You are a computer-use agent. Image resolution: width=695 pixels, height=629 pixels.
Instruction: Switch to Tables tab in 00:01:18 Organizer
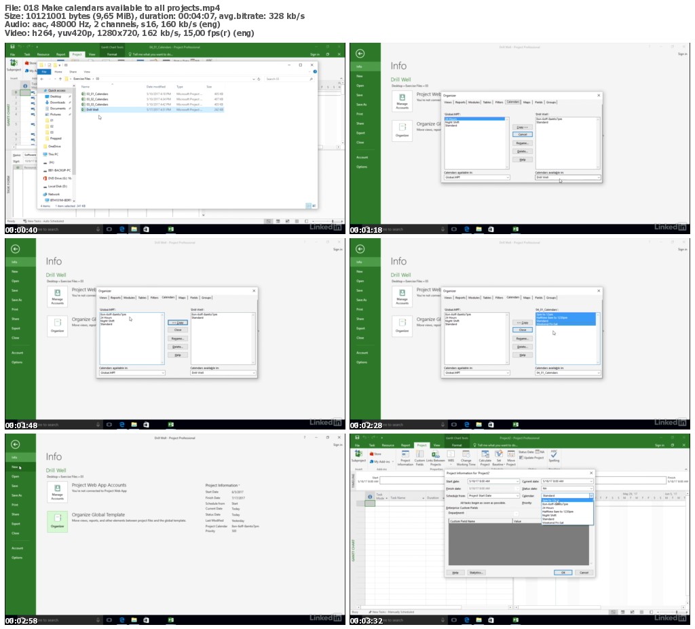point(487,102)
